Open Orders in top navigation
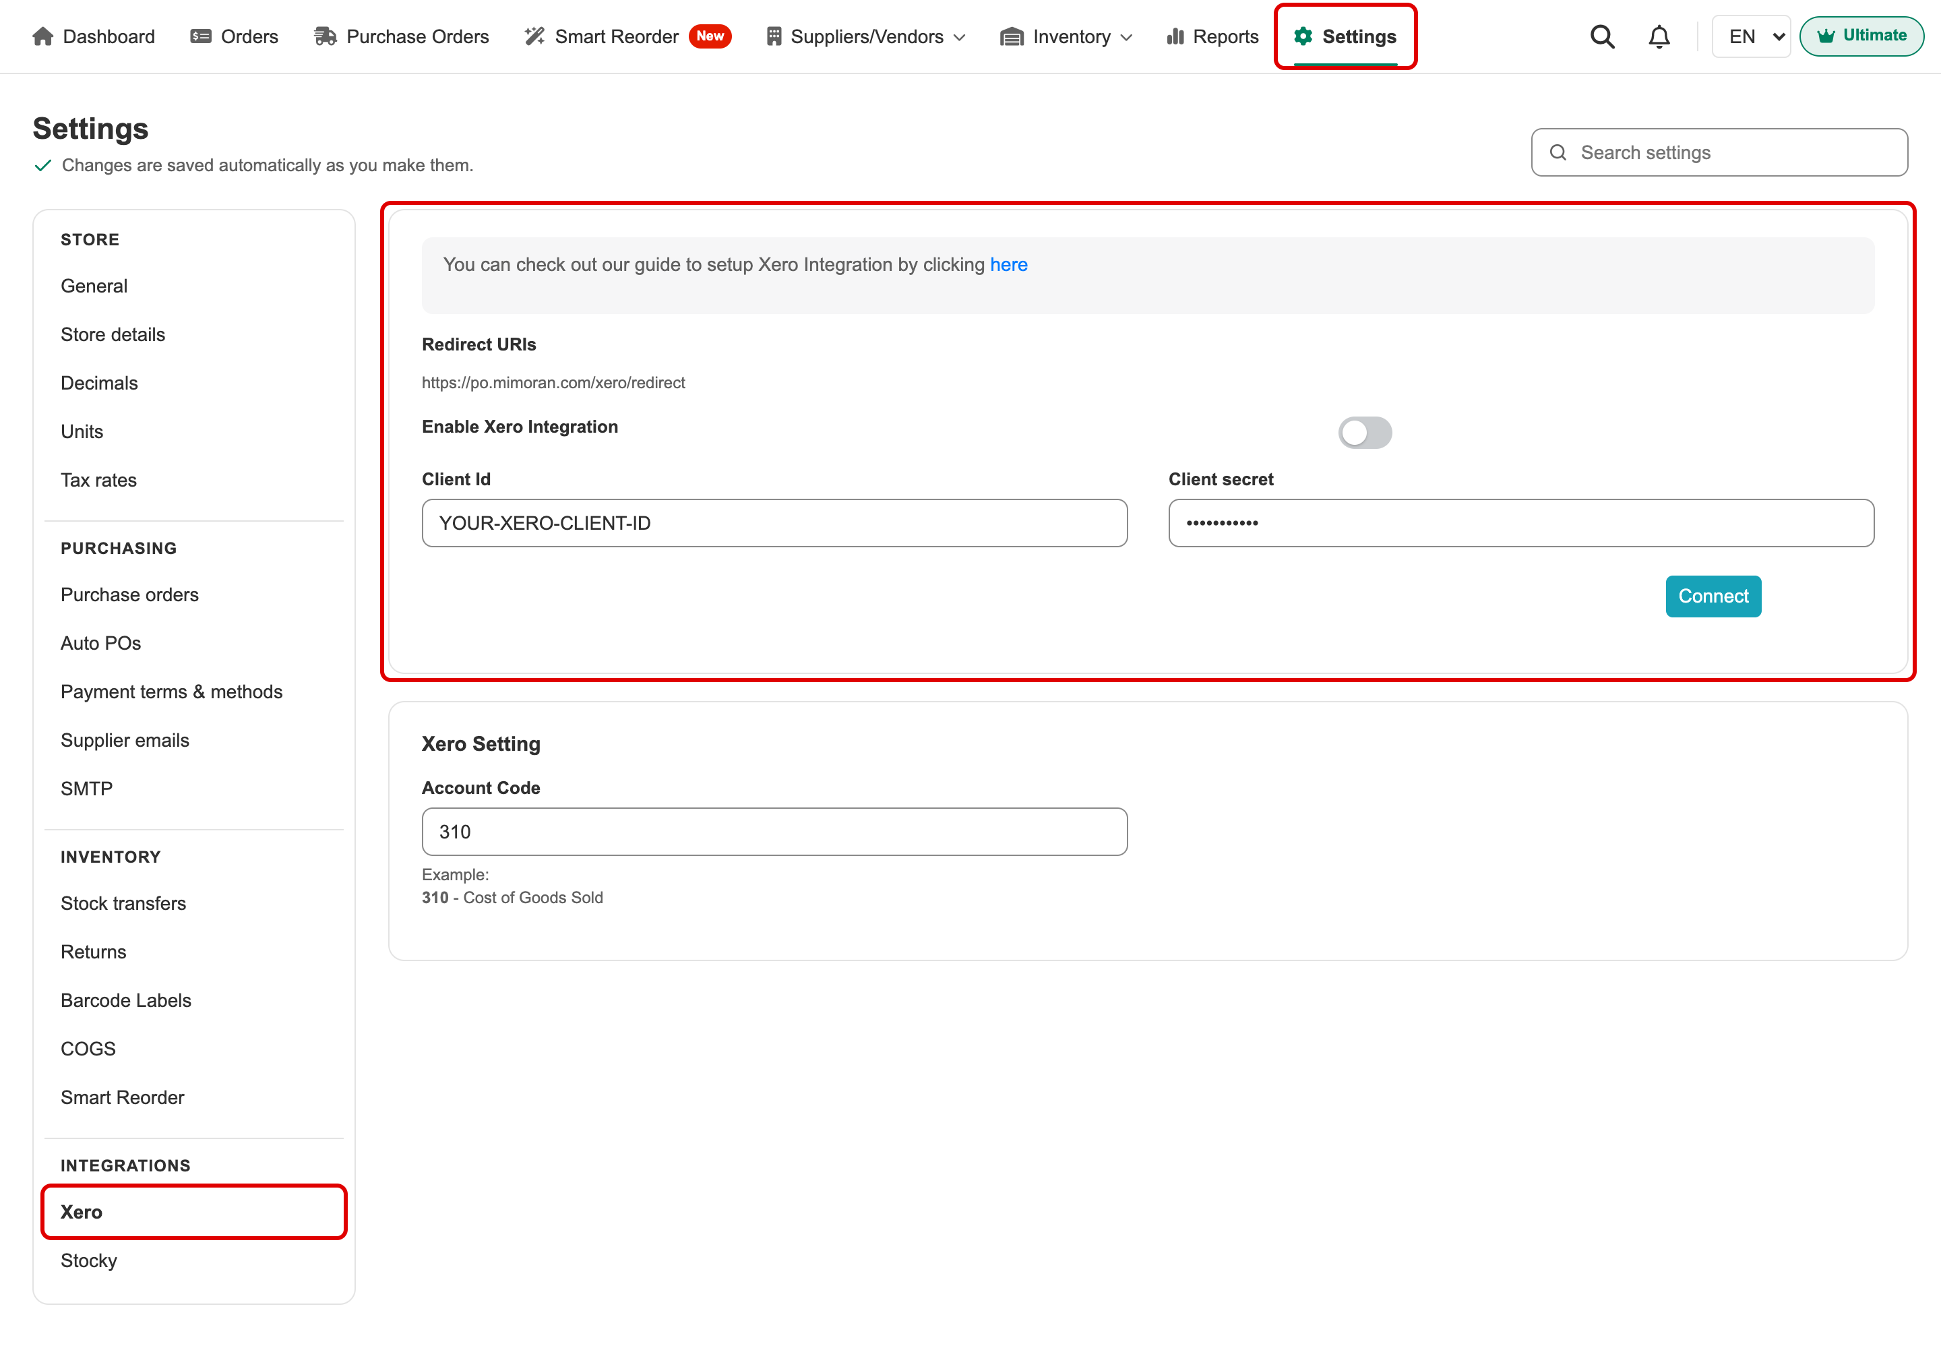The image size is (1941, 1348). (235, 36)
